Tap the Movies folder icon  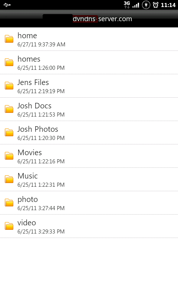9,156
